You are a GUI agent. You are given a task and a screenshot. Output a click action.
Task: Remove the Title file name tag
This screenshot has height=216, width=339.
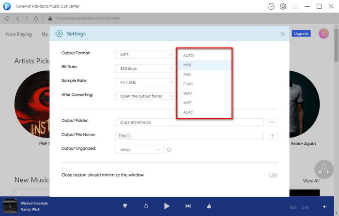pos(128,136)
